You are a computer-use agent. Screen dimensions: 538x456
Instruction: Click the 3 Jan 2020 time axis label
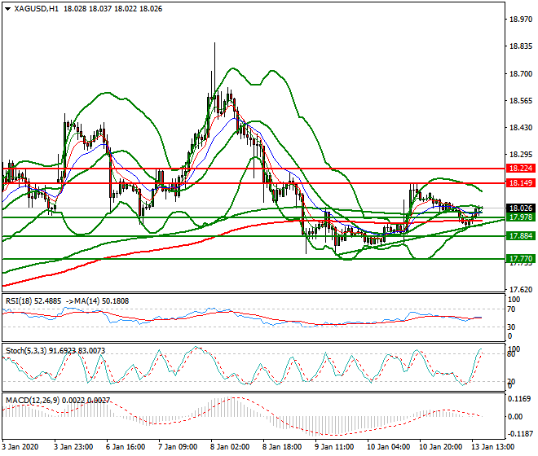(x=20, y=447)
